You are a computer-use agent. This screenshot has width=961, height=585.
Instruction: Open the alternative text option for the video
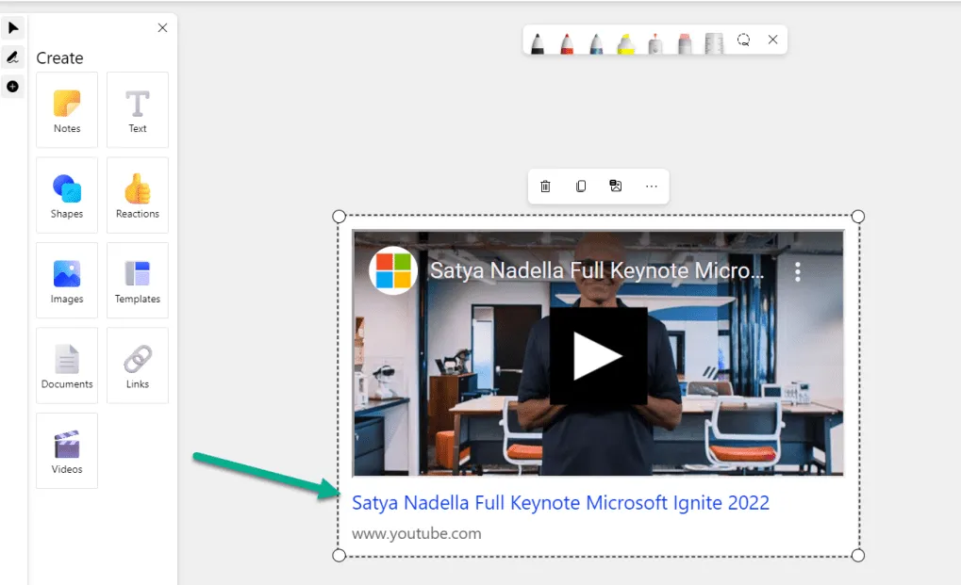[x=616, y=186]
